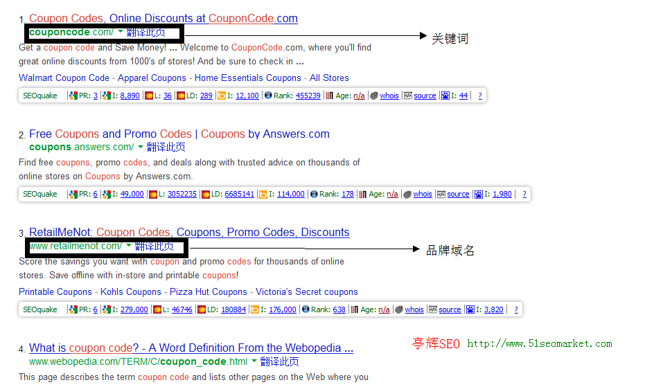
Task: Click the Age icon in CouponCode's SEOquake bar
Action: click(330, 96)
